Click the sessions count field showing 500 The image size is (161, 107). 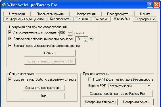(x=64, y=33)
